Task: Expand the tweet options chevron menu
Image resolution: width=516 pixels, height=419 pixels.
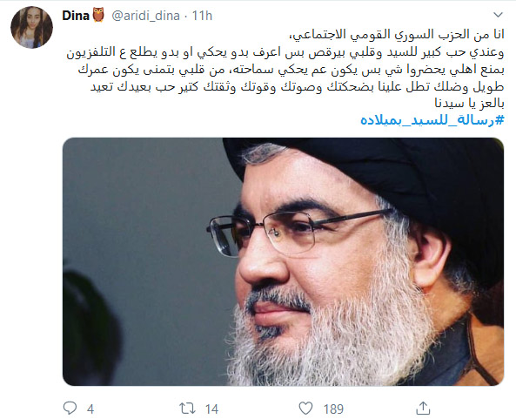Action: [x=499, y=15]
